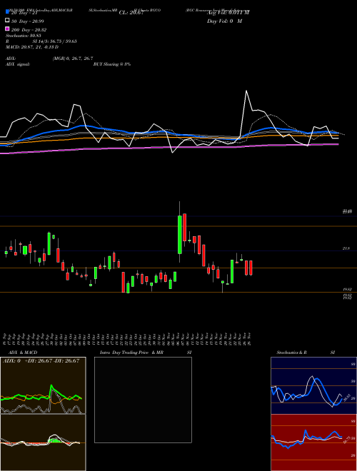Viewport: 357px width, 471px height.
Task: Click the 'MACD: 20.87, 21, -0.13 D' reading
Action: (x=32, y=47)
